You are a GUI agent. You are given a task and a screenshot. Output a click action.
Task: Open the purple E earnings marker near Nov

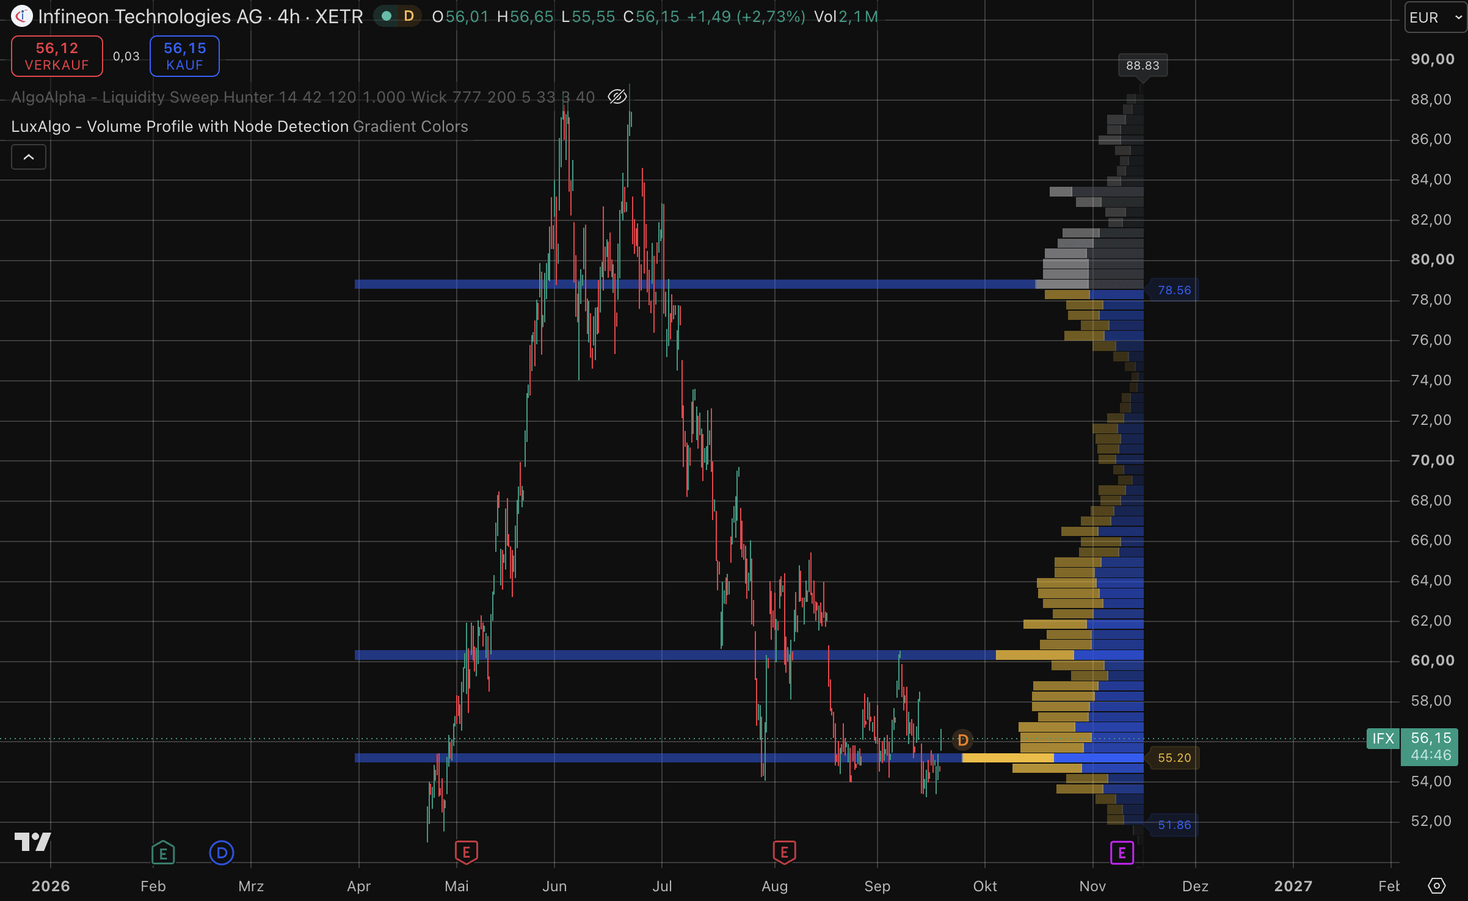click(x=1122, y=853)
